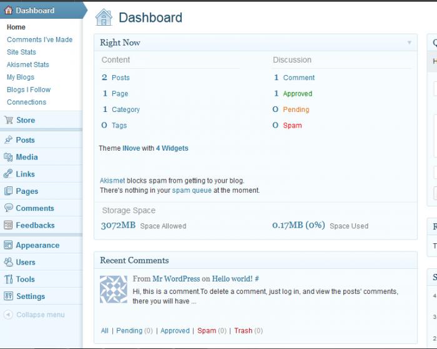
Task: Click the Pages document icon
Action: pos(8,191)
